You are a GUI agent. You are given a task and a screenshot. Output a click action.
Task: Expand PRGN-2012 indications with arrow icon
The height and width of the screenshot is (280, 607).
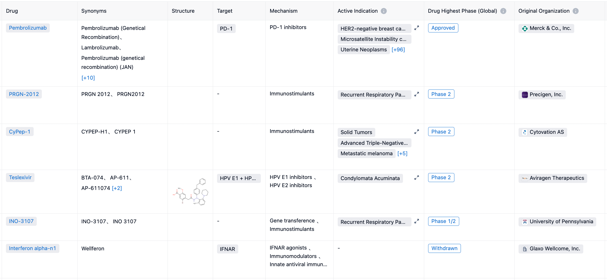click(417, 94)
